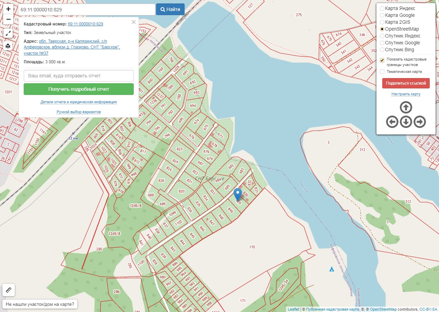Click the Найти search button
Image resolution: width=439 pixels, height=312 pixels.
click(x=170, y=9)
